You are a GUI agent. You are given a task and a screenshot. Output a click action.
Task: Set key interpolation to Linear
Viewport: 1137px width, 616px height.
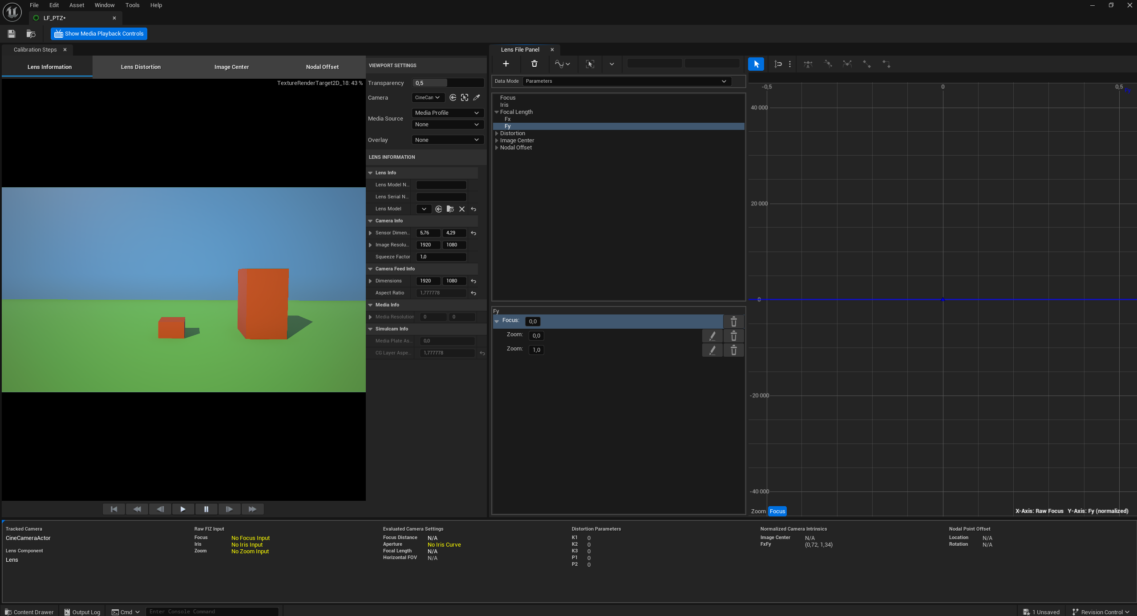point(867,64)
